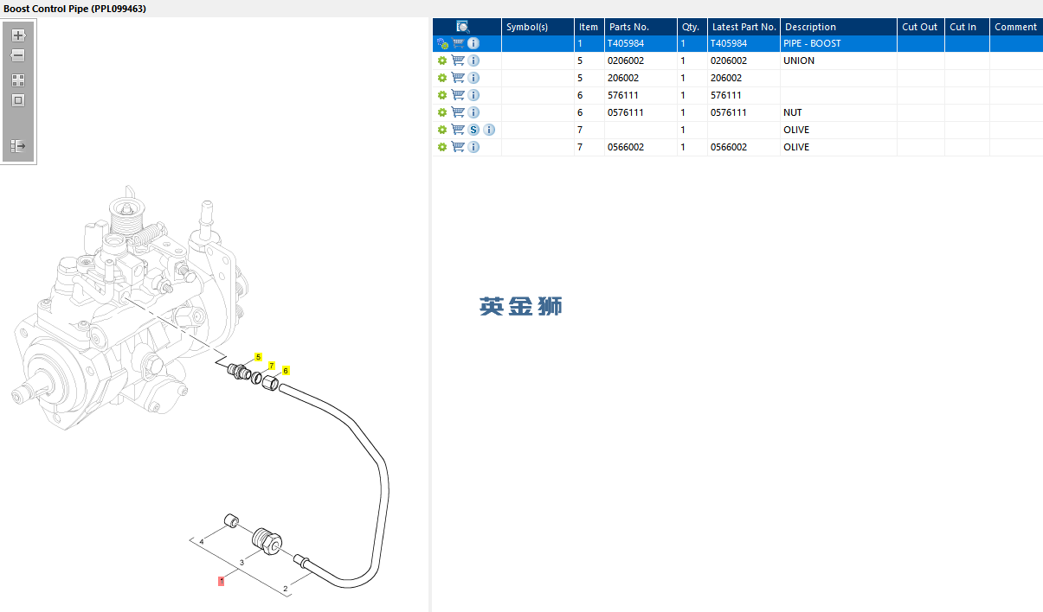Add T405984 pipe to cart
The height and width of the screenshot is (612, 1043).
pyautogui.click(x=459, y=43)
